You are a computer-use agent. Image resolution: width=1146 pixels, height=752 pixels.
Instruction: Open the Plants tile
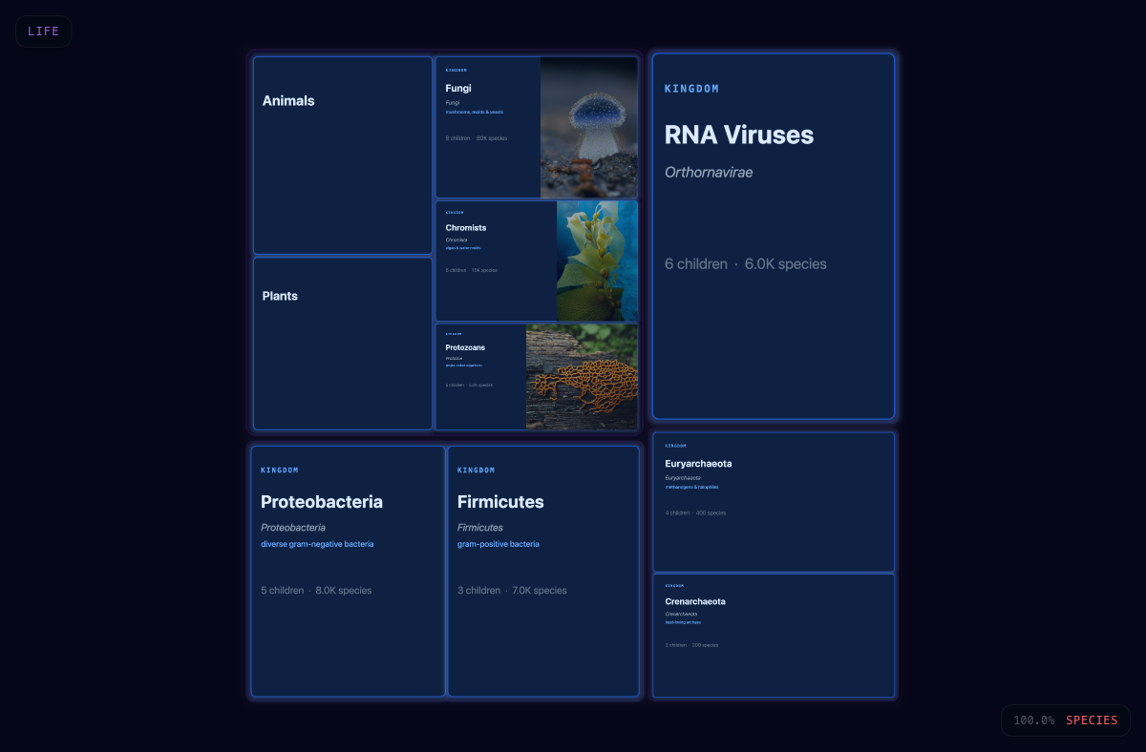point(342,344)
